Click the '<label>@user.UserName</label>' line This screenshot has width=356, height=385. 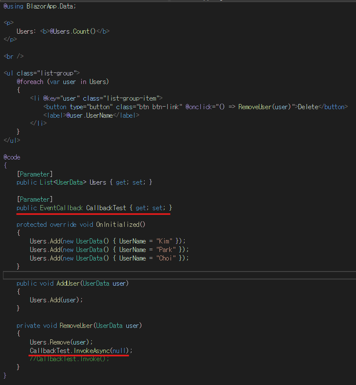tap(91, 115)
